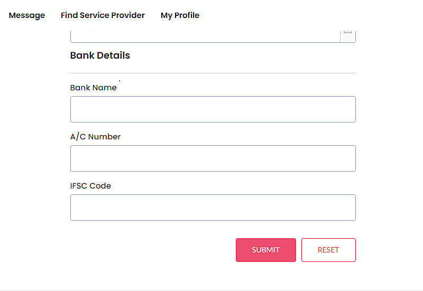Click the small dot beside Bank Name label
This screenshot has width=423, height=291.
pos(119,81)
